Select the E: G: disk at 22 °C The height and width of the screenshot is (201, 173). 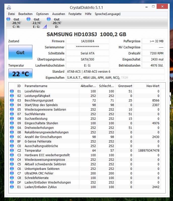tap(34, 23)
